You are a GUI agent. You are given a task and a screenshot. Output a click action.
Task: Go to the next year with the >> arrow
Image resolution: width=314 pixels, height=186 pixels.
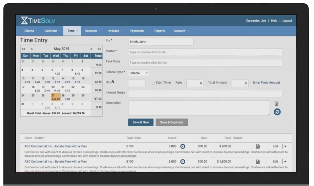[x=99, y=49]
